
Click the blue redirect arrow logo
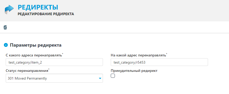tap(9, 10)
